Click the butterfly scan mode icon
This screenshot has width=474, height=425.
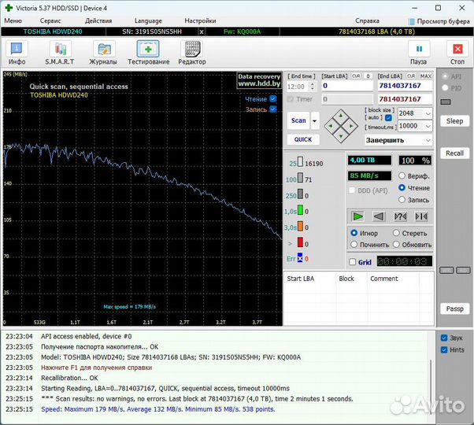click(421, 216)
